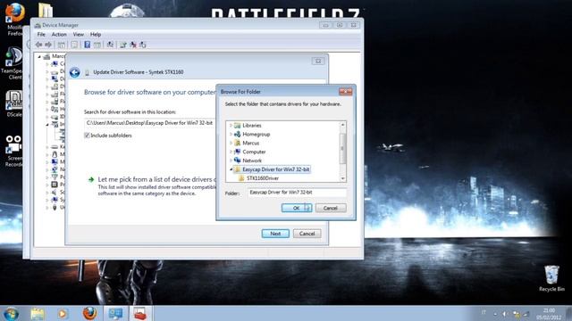Screen dimensions: 572x321
Task: Select Network in the folder tree
Action: tap(252, 160)
